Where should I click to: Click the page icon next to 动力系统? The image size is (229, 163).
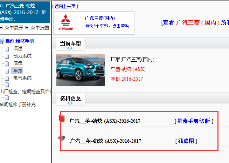pyautogui.click(x=7, y=56)
